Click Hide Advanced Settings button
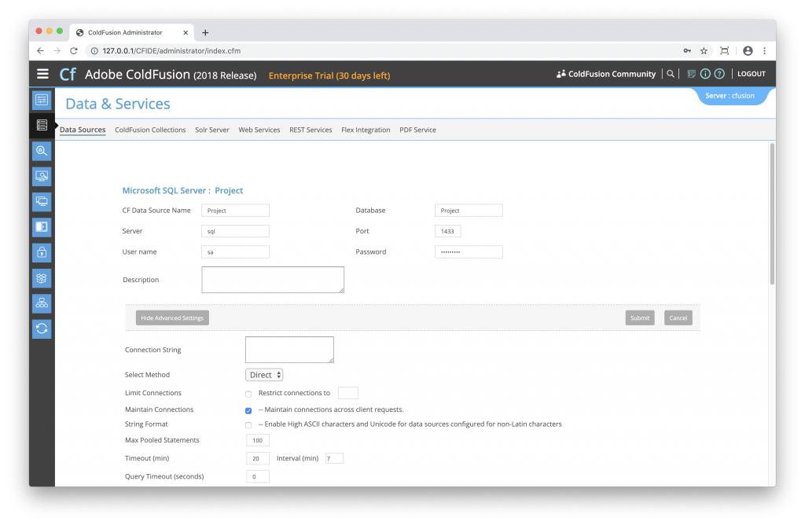The height and width of the screenshot is (525, 805). coord(172,318)
